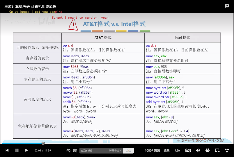Image resolution: width=234 pixels, height=157 pixels.
Task: Click the text mov eax, [ebx - 8]
Action: pyautogui.click(x=160, y=117)
